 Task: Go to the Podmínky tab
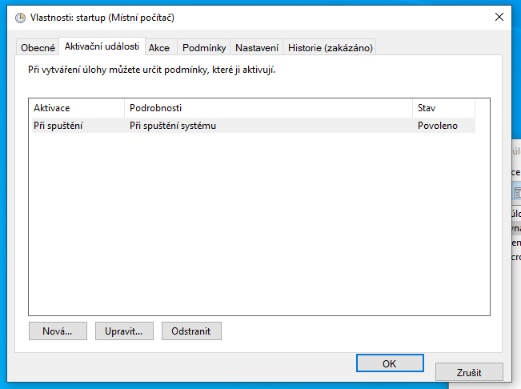pyautogui.click(x=203, y=48)
